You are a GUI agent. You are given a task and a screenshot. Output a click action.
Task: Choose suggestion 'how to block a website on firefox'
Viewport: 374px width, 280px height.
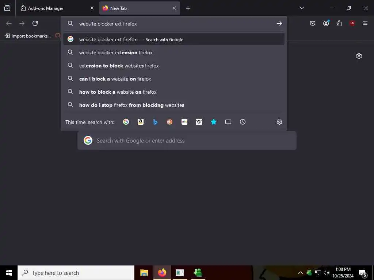pos(173,92)
